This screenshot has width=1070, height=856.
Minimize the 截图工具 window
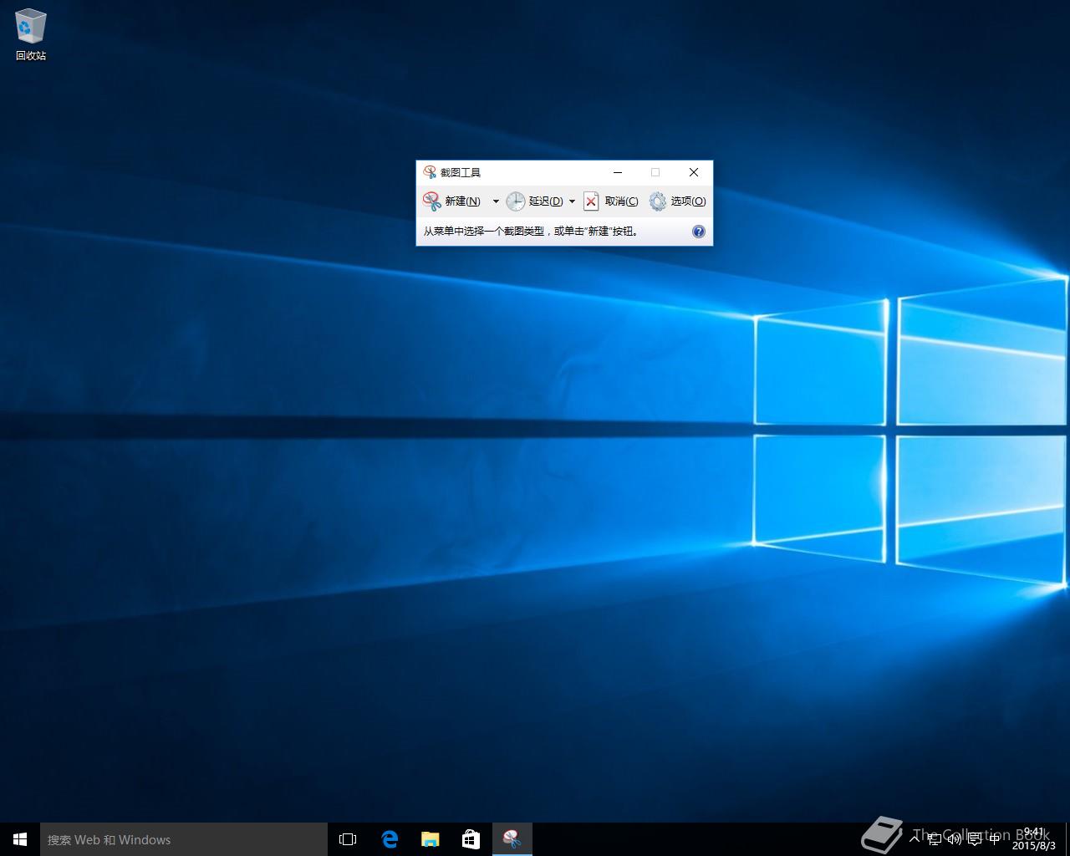pos(618,172)
